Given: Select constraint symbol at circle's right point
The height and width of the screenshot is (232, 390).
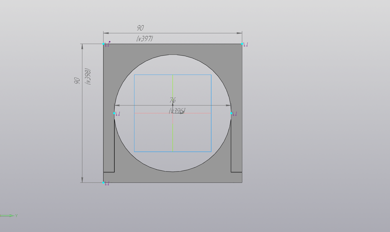Looking at the screenshot, I should coord(235,114).
